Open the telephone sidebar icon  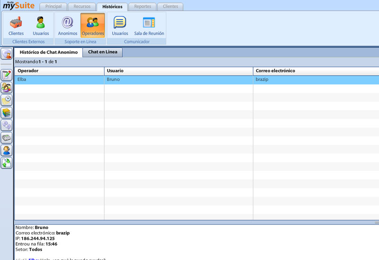[7, 138]
